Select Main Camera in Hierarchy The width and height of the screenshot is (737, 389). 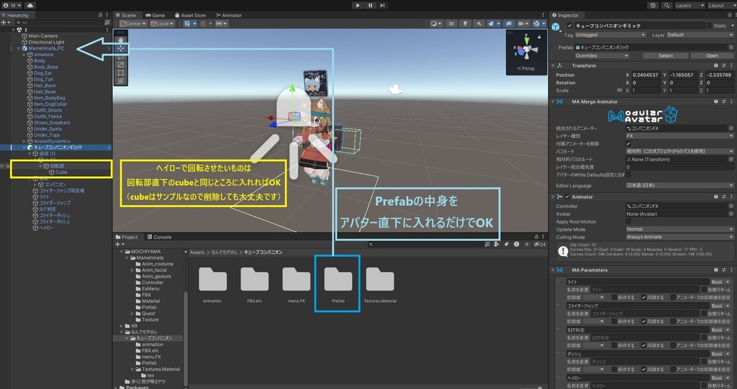click(x=42, y=36)
